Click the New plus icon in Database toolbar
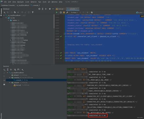Image resolution: width=144 pixels, height=119 pixels. pos(5,12)
